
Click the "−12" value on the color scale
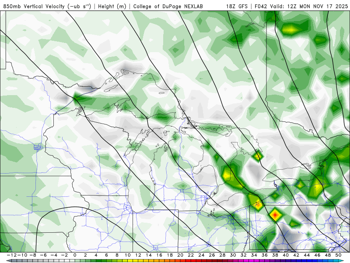click(x=11, y=255)
